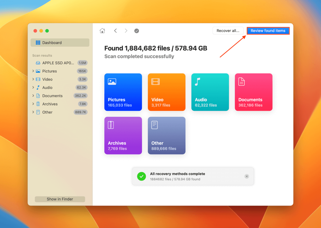Click the forward navigation arrow

coord(126,31)
